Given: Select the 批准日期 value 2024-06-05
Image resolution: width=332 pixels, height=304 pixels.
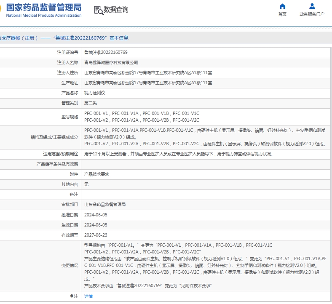Looking at the screenshot, I should click(x=96, y=215).
